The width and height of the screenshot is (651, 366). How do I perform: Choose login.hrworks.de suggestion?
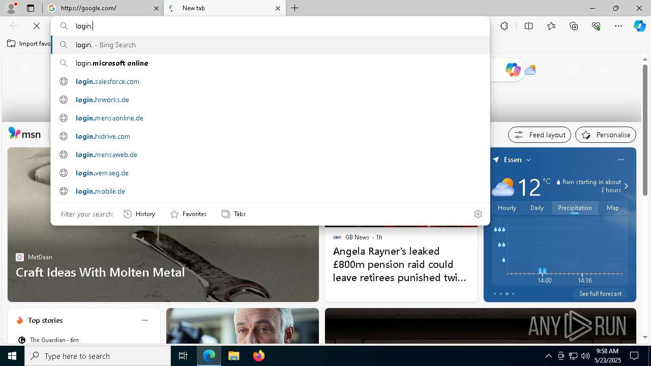pyautogui.click(x=271, y=100)
